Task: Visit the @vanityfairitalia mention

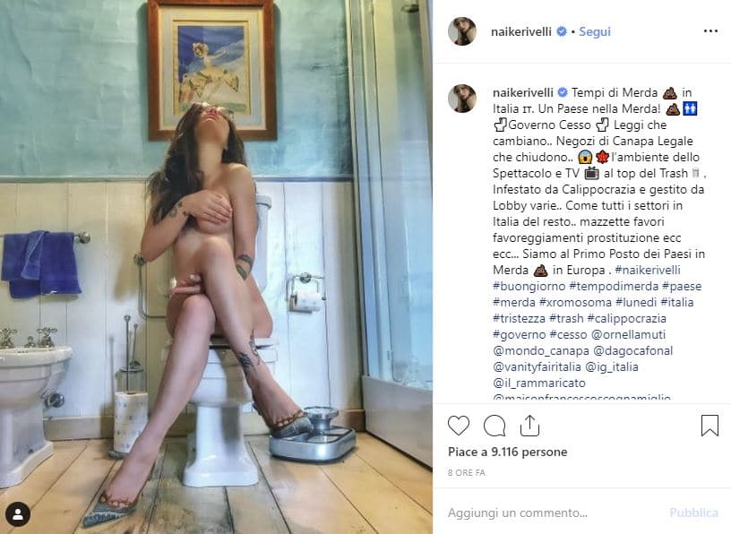Action: 537,366
